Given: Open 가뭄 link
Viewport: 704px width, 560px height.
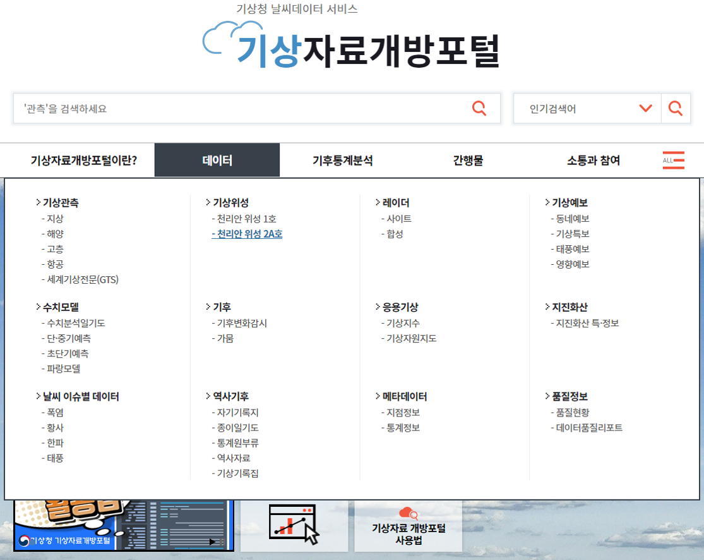Looking at the screenshot, I should (223, 338).
